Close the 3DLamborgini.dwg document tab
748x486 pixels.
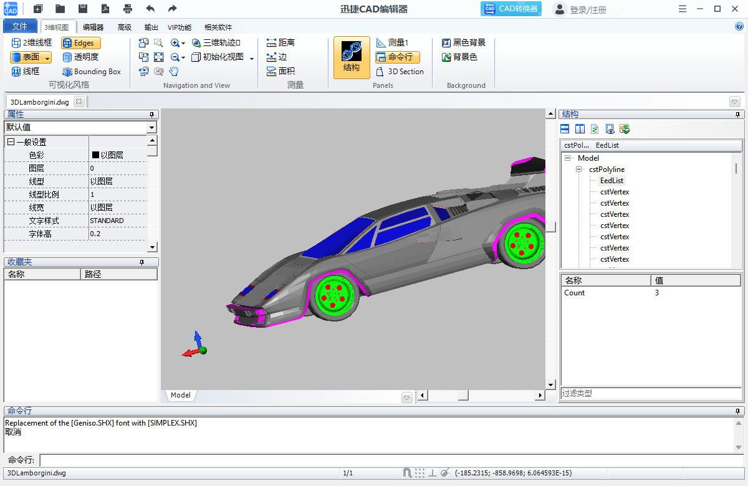pyautogui.click(x=79, y=102)
